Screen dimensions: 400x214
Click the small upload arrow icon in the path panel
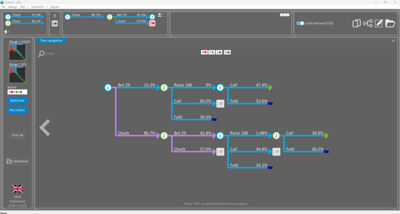pos(159,15)
